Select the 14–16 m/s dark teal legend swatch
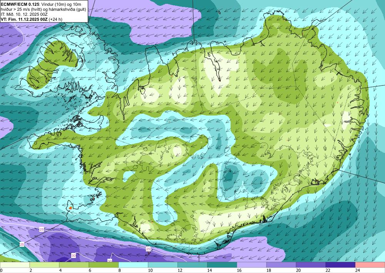This screenshot has width=385, height=273. pyautogui.click(x=222, y=265)
